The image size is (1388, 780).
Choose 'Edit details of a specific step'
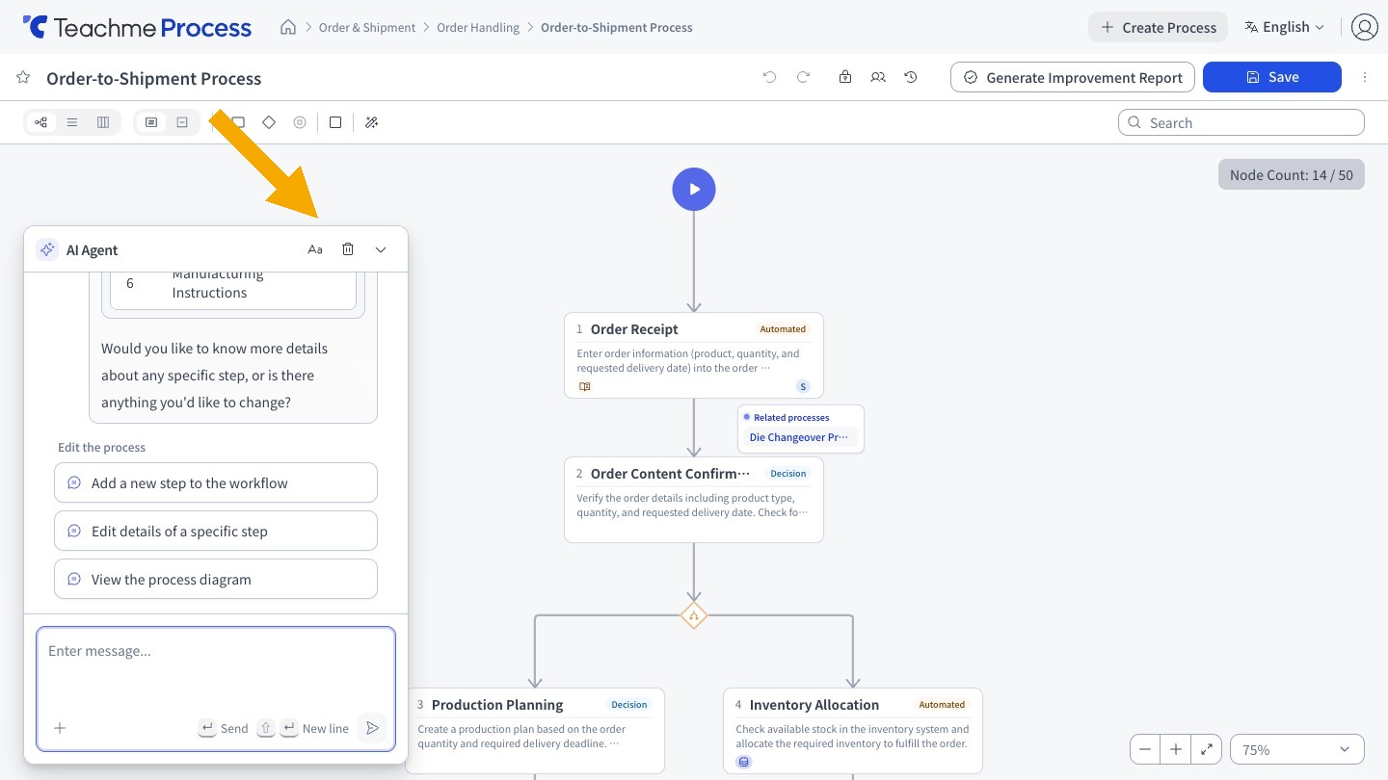point(216,531)
